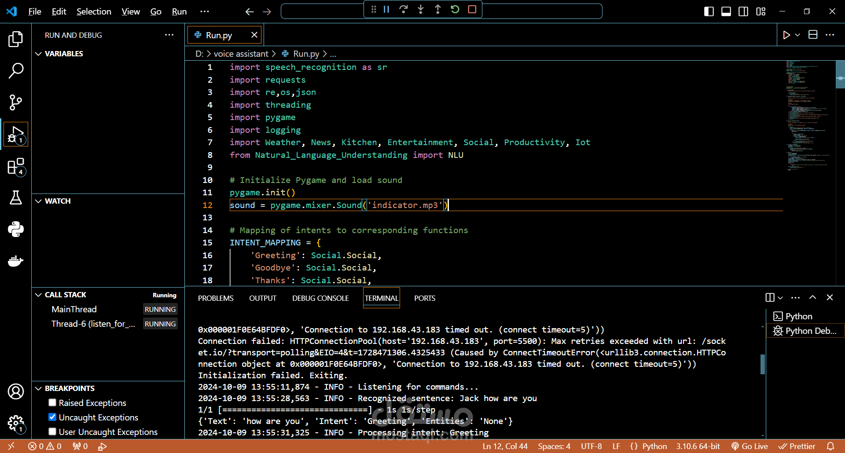
Task: Select Thread-6 listen_for thread in call stack
Action: 108,324
